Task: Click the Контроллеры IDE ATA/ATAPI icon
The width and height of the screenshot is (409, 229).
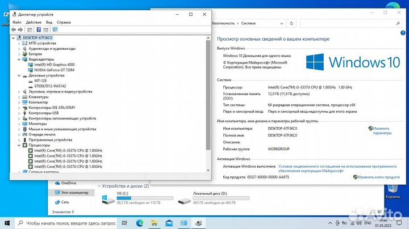Action: point(25,108)
